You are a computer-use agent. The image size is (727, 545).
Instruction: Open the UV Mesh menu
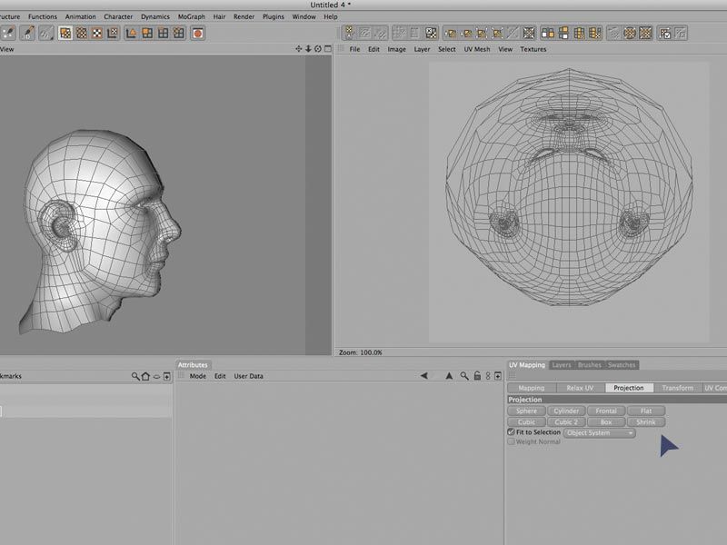click(x=476, y=49)
